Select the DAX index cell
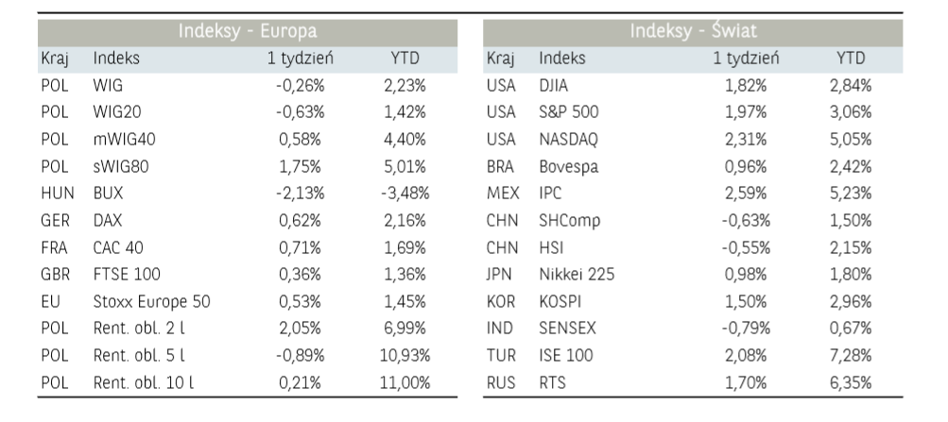Screen dimensions: 948x422 (108, 220)
